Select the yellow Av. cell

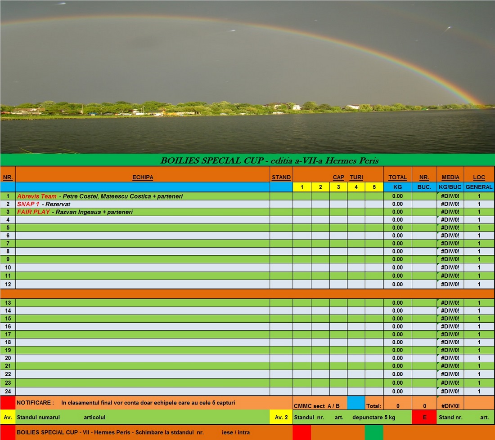tap(8, 418)
